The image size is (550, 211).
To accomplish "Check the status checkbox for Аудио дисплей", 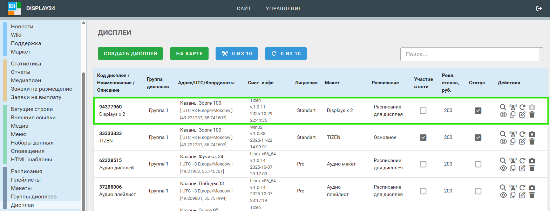I will (x=478, y=164).
